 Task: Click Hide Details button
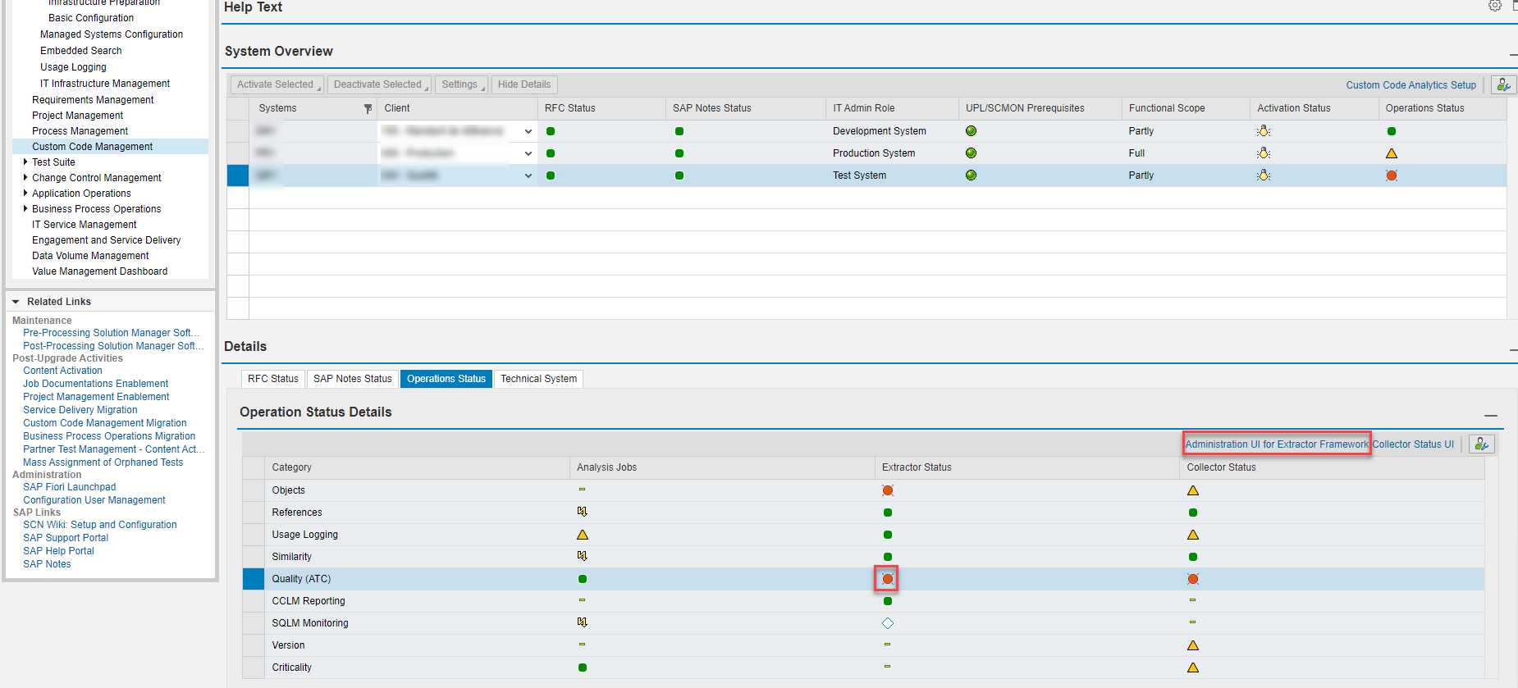[524, 84]
